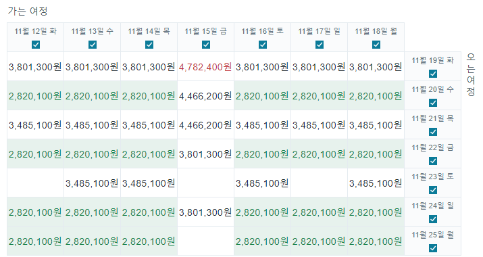Uncheck the 11월 18일 월 departure checkbox

pyautogui.click(x=376, y=45)
